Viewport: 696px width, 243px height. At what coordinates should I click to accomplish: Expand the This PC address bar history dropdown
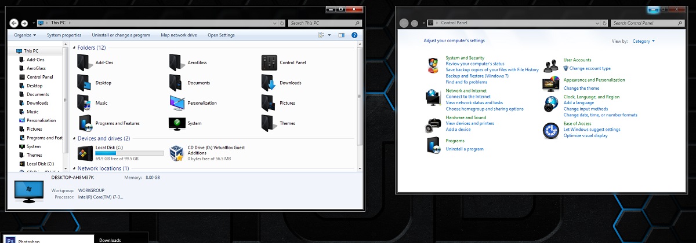click(274, 23)
